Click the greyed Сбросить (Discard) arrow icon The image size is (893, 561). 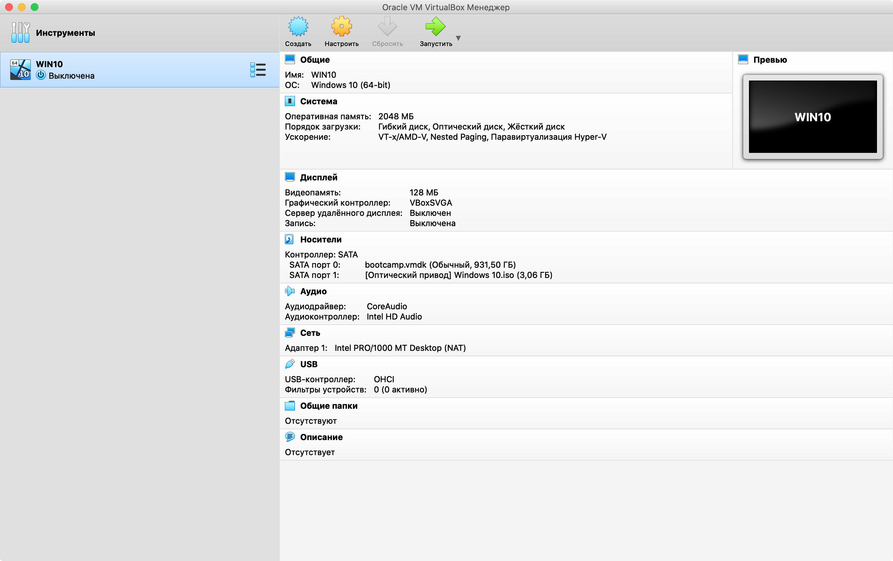pos(387,26)
